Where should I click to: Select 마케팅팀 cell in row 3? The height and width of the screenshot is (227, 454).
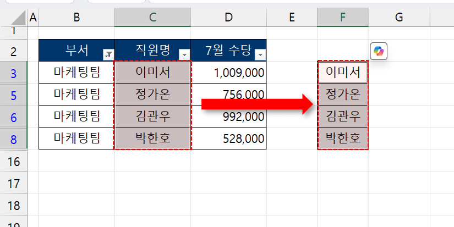click(76, 73)
